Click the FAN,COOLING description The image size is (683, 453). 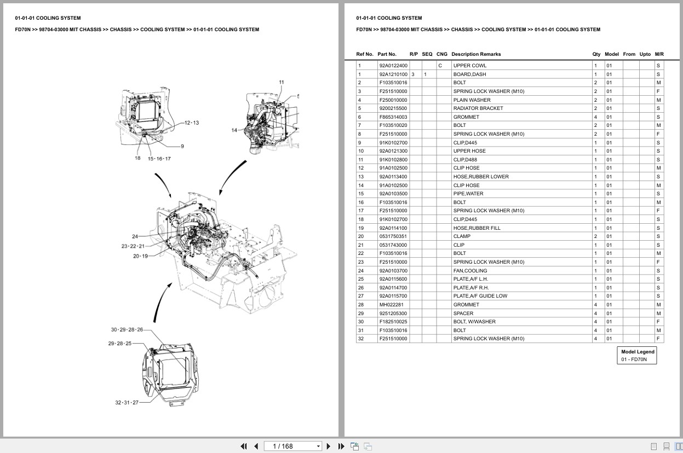470,271
